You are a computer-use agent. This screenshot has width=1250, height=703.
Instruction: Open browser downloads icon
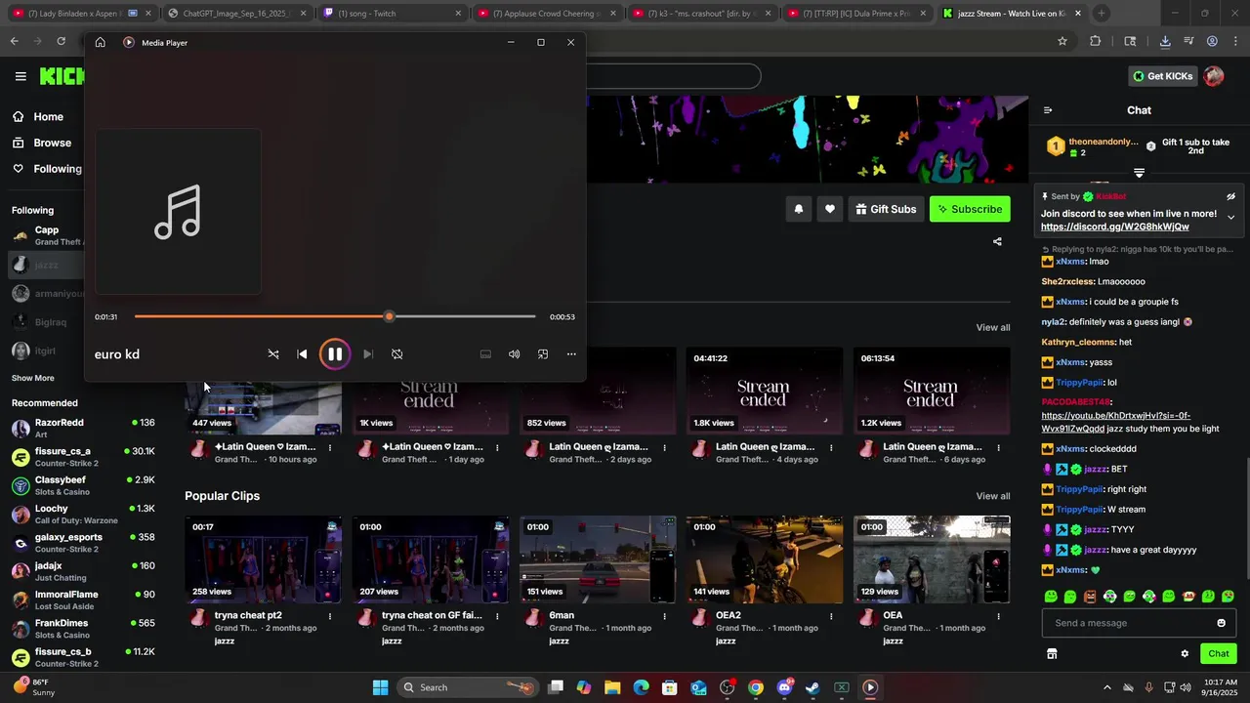point(1165,41)
